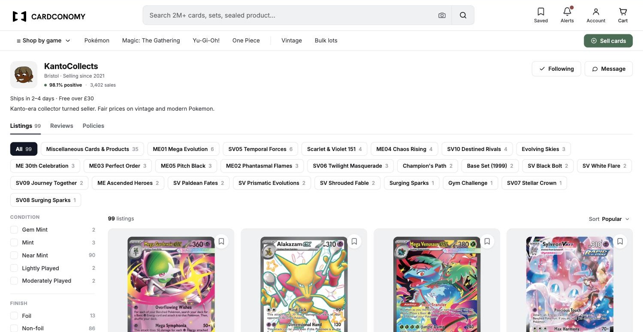Enable the Near Mint condition filter

click(14, 255)
